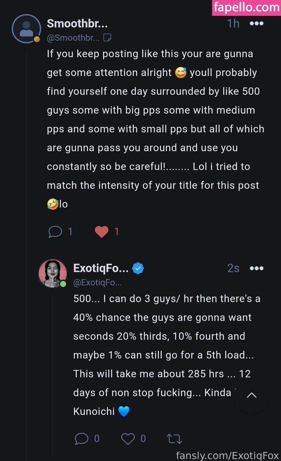Click the fansly.com/ExotiqFox watermark text

tap(227, 455)
